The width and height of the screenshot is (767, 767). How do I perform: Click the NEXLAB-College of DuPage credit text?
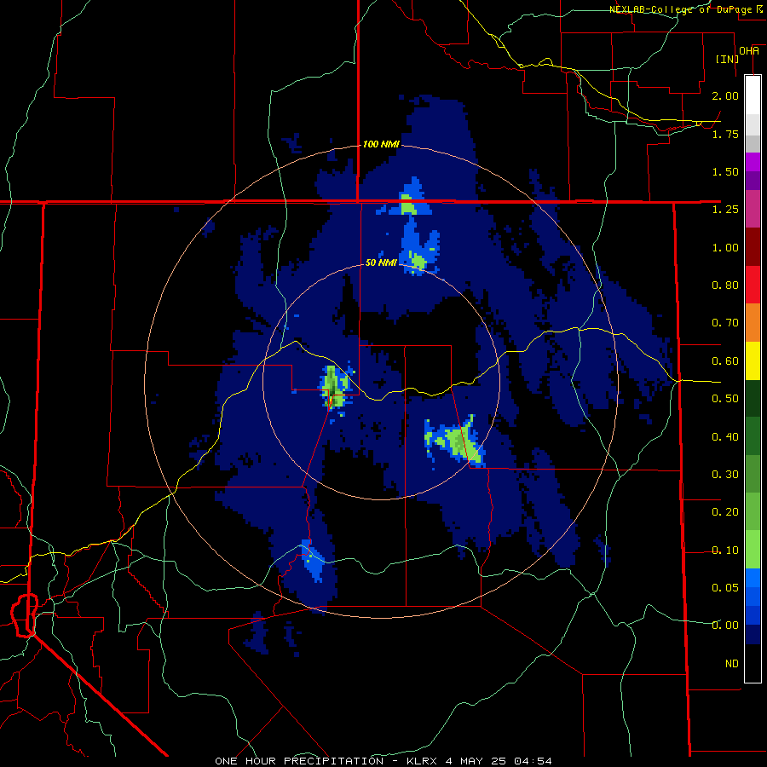680,9
